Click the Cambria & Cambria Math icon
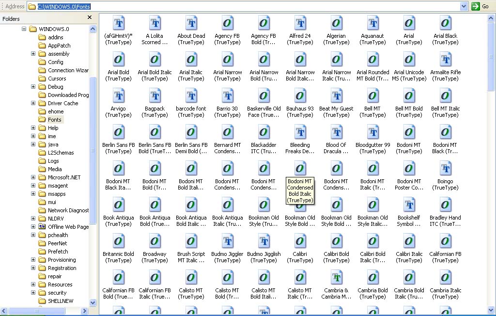The image size is (496, 316). coord(336,278)
